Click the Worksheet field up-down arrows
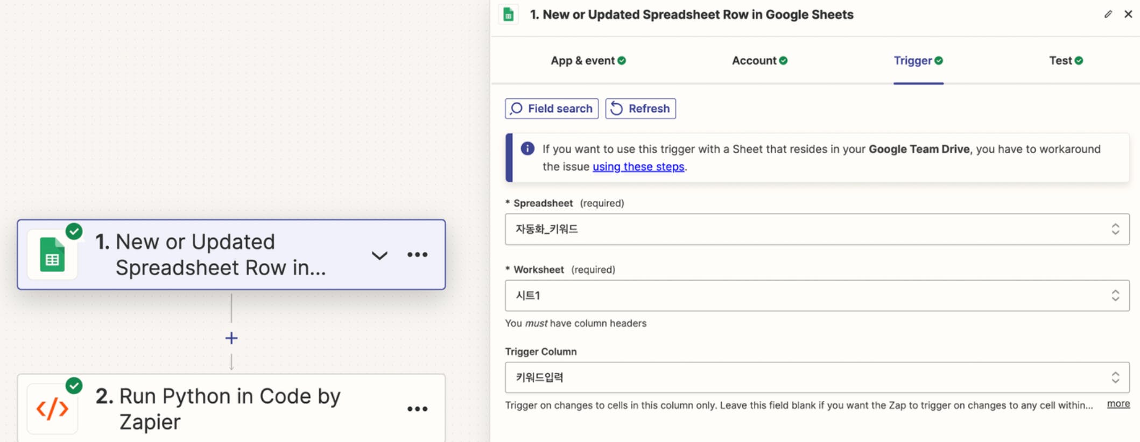Viewport: 1140px width, 442px height. pos(1115,295)
